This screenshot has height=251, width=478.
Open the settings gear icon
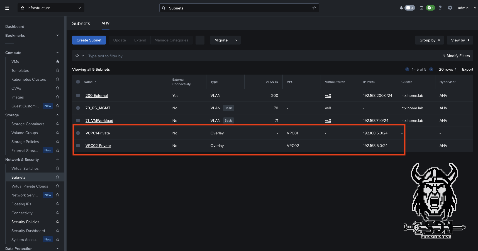coord(450,8)
